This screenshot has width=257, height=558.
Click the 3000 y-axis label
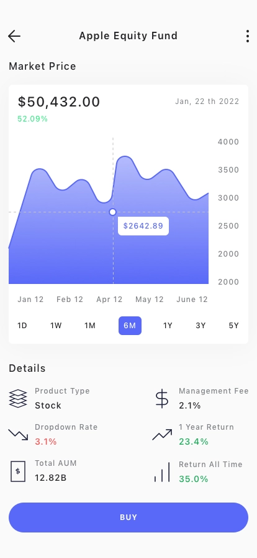[x=228, y=198]
